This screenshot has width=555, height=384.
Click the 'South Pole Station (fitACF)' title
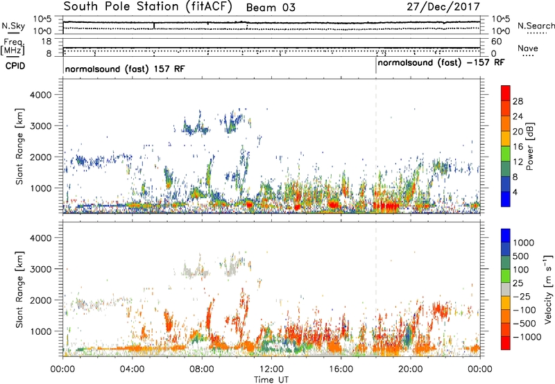click(x=148, y=7)
